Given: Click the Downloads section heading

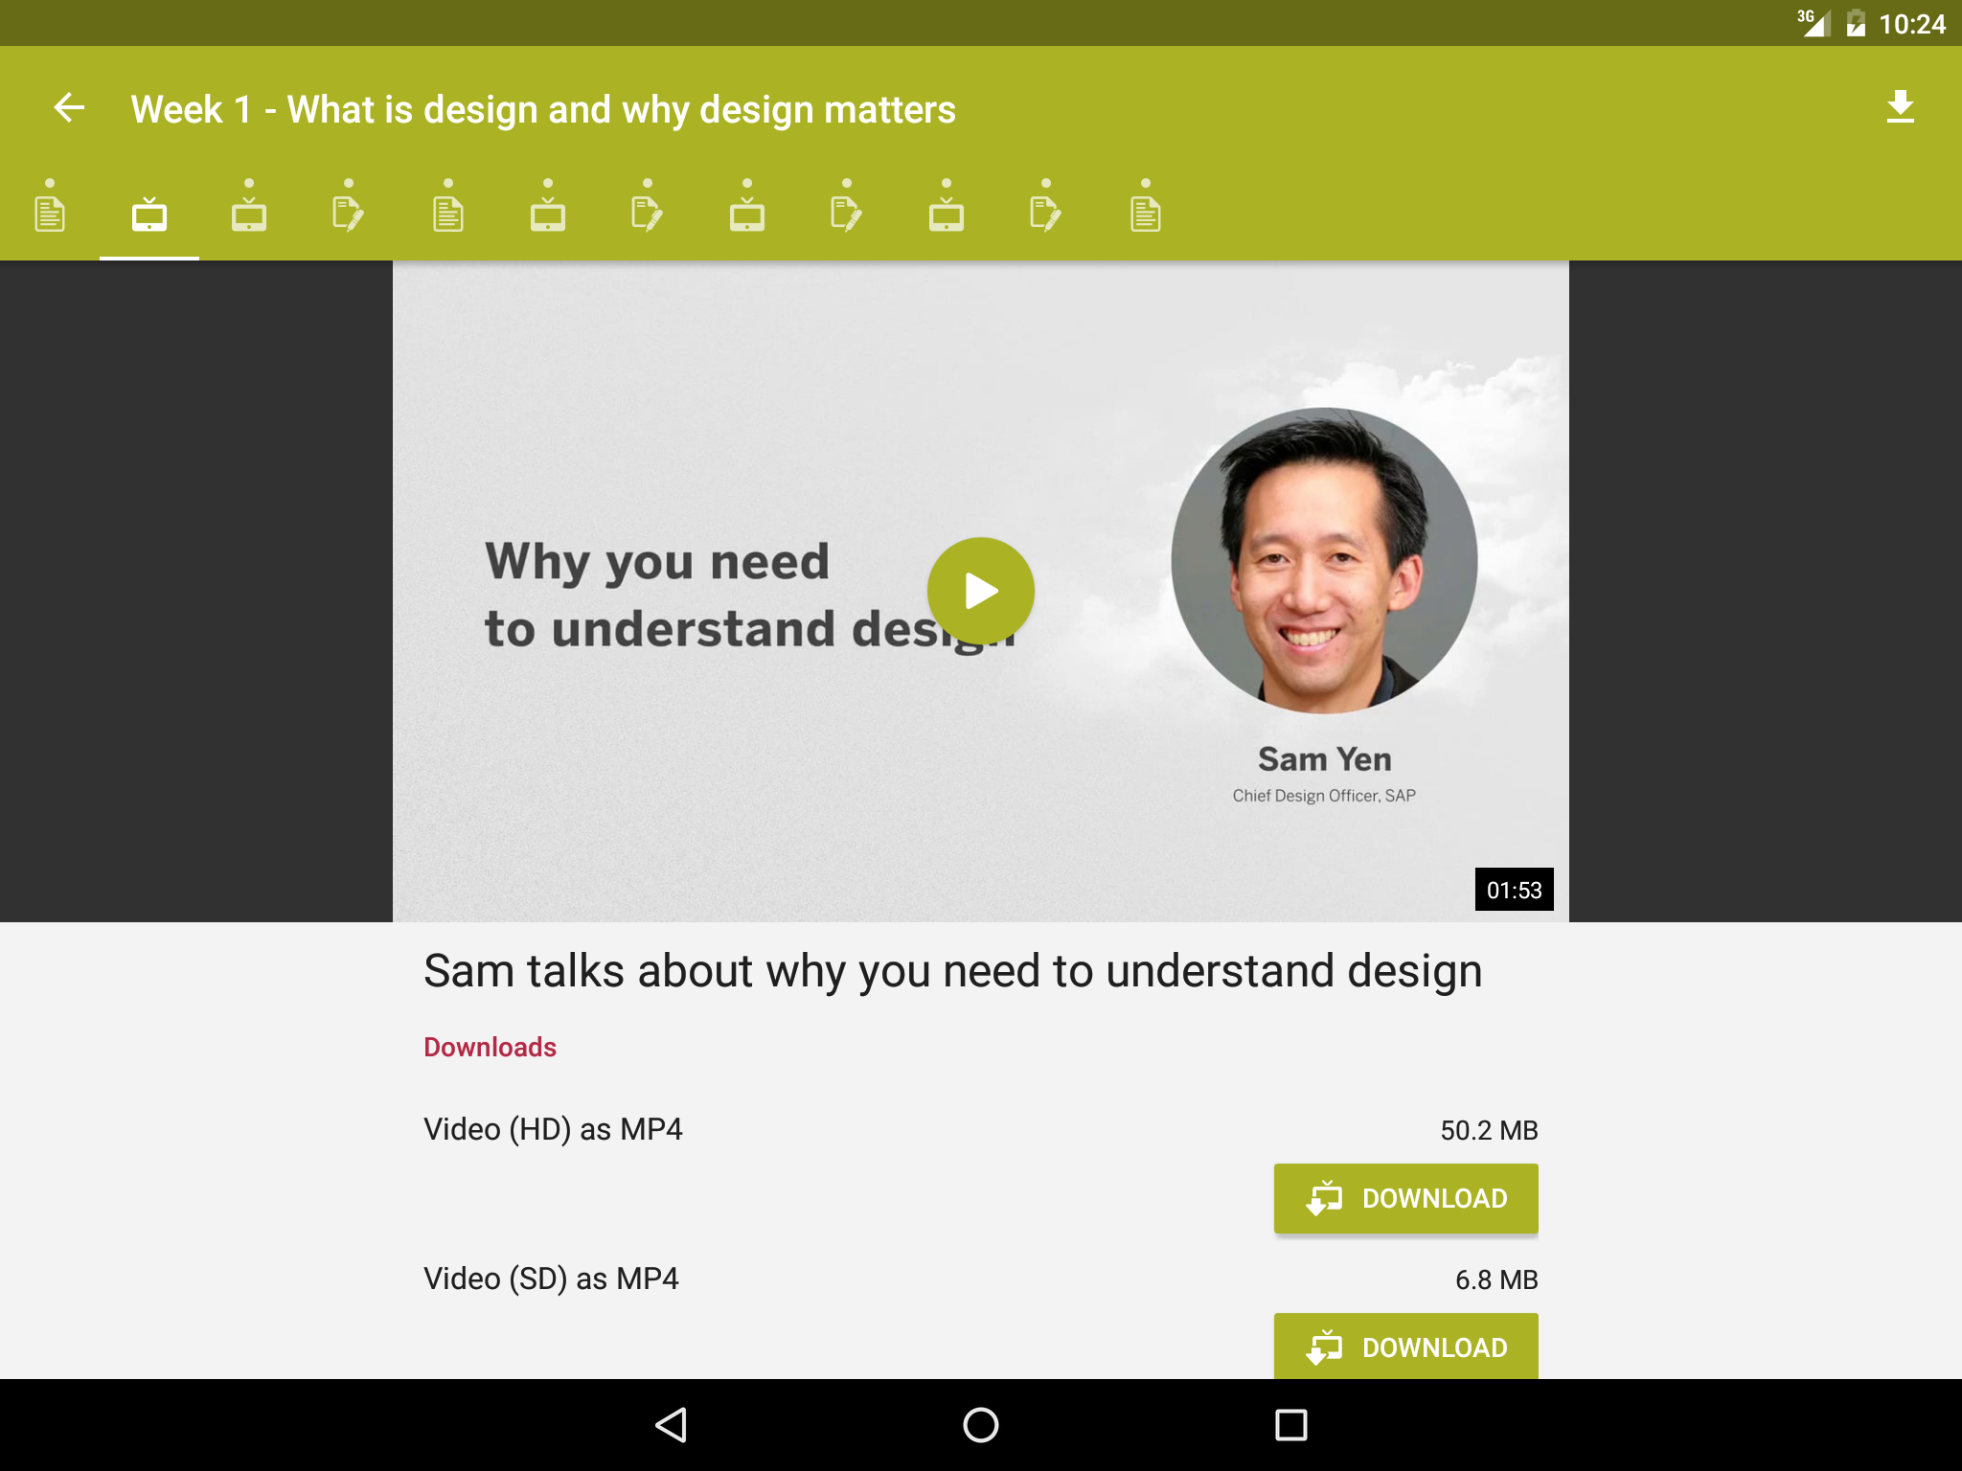Looking at the screenshot, I should pyautogui.click(x=490, y=1047).
